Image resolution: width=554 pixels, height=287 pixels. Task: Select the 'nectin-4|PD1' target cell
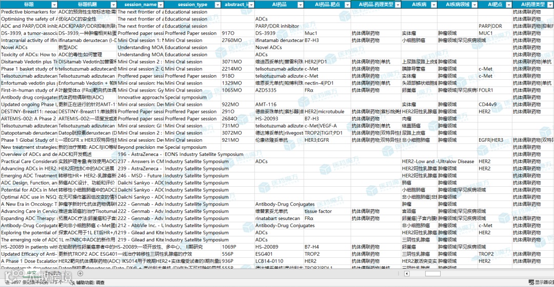tap(327, 83)
